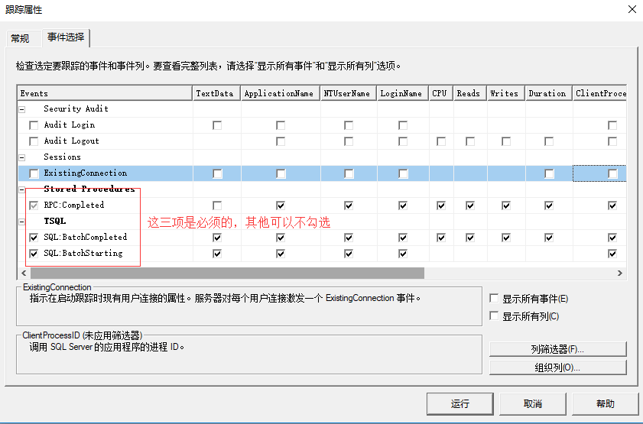Enable the Audit Logout event checkbox

tap(34, 141)
